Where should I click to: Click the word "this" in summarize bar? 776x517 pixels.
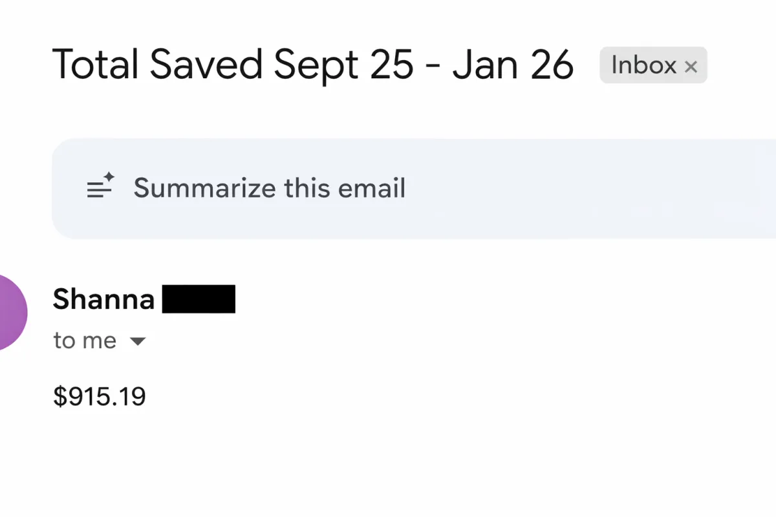point(307,188)
